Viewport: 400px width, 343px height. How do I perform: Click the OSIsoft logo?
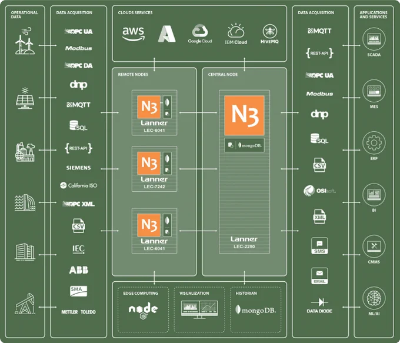(319, 191)
